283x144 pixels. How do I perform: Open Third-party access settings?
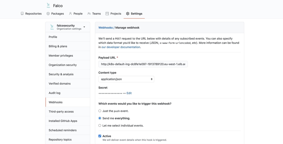68,111
